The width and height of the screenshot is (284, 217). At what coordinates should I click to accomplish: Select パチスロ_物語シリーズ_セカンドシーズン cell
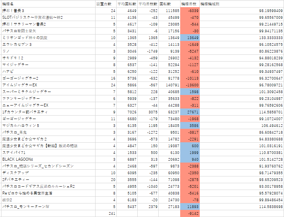click(48, 166)
